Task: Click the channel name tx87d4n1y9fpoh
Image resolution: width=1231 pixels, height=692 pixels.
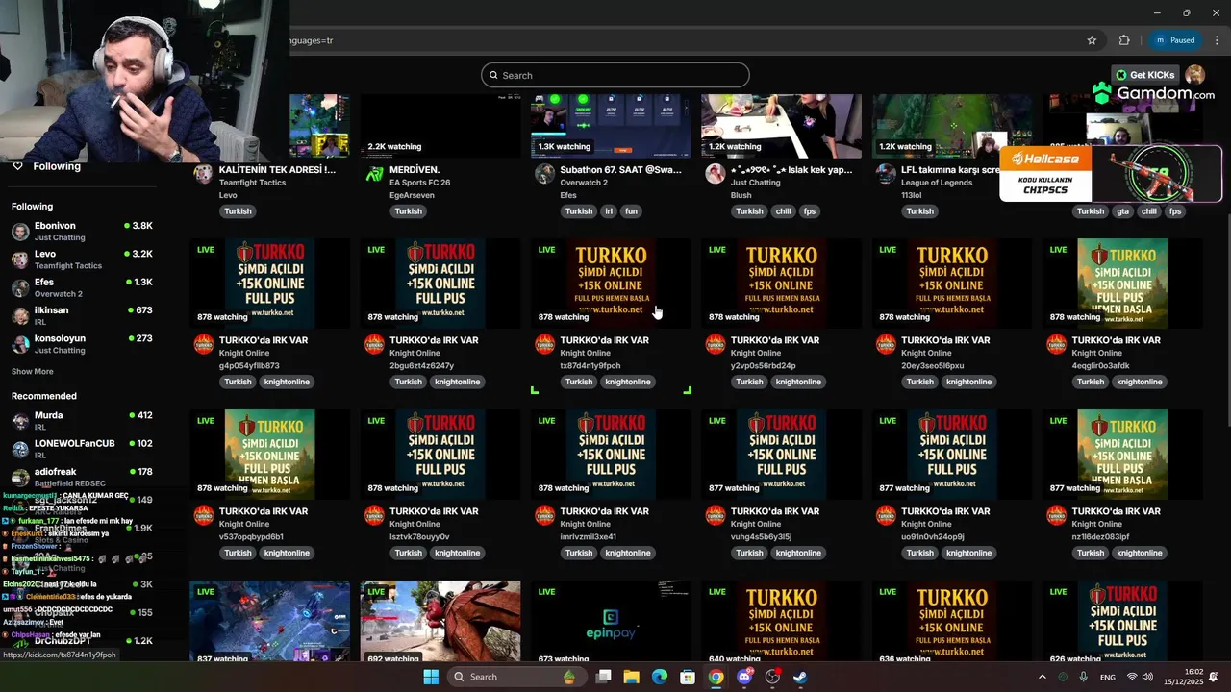Action: (590, 366)
